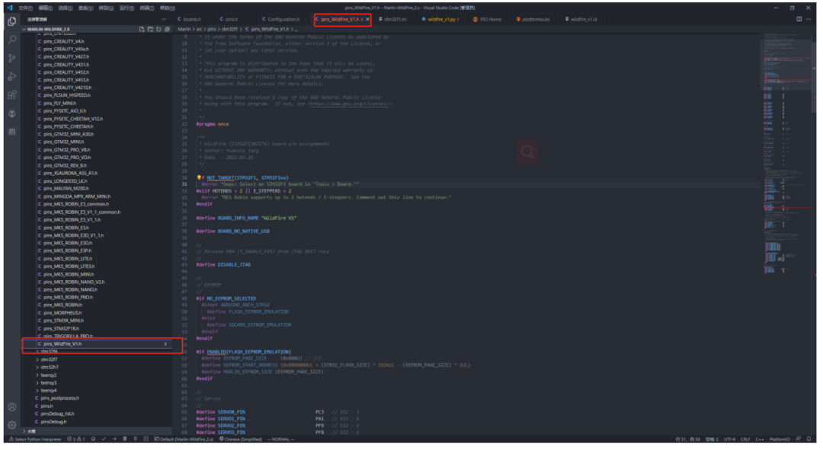
Task: Refresh the explorer file tree
Action: click(159, 30)
